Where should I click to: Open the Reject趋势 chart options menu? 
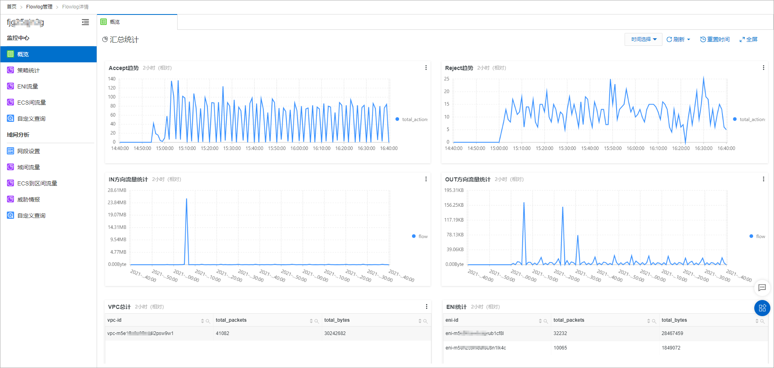[763, 68]
